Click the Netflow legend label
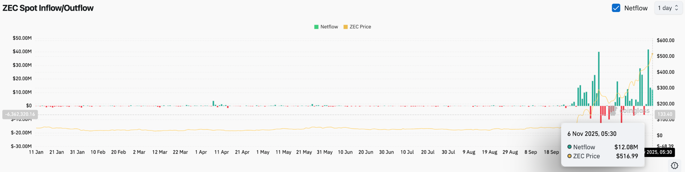This screenshot has width=685, height=172. pos(329,27)
